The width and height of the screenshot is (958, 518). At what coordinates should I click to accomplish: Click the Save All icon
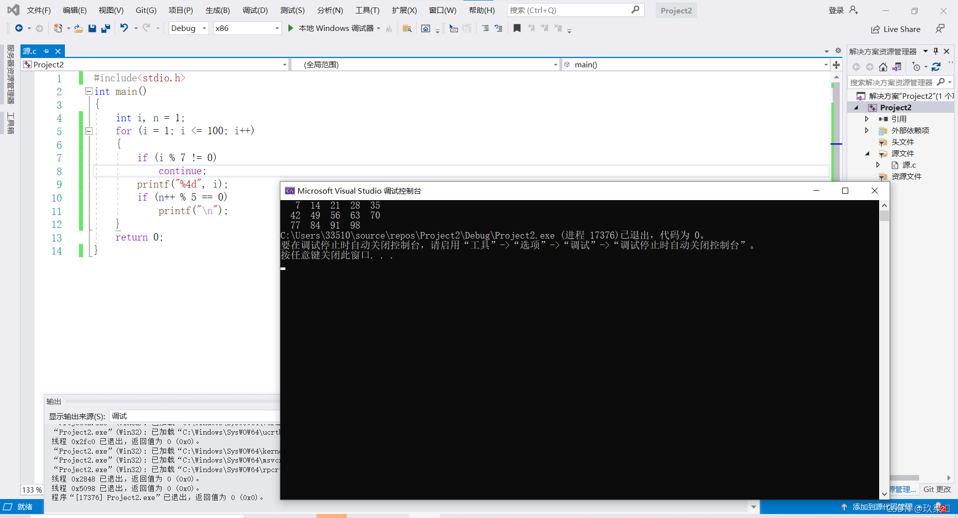(106, 28)
